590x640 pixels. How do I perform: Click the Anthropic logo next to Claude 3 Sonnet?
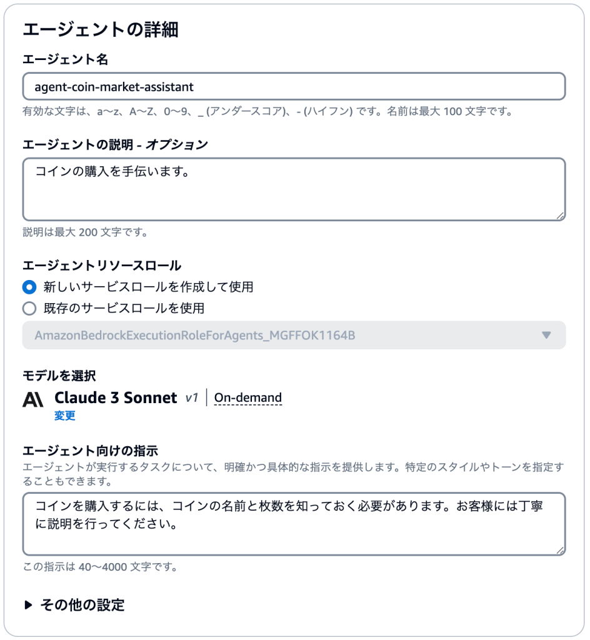point(32,399)
